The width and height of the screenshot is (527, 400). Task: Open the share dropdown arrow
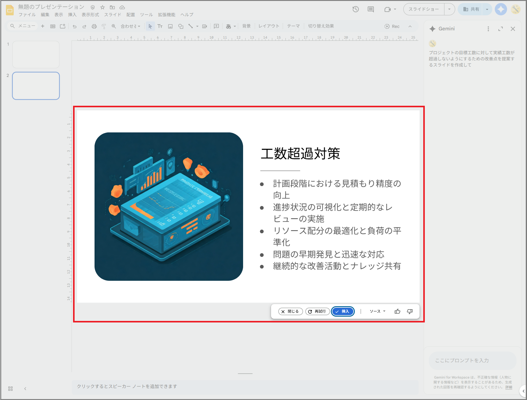[x=487, y=9]
